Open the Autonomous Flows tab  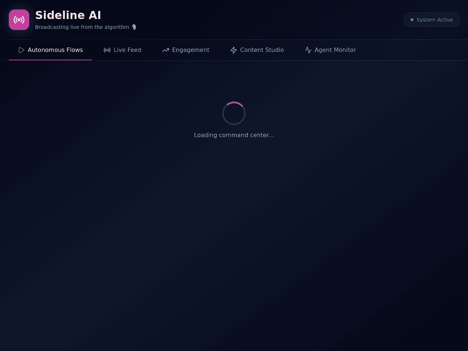click(50, 50)
